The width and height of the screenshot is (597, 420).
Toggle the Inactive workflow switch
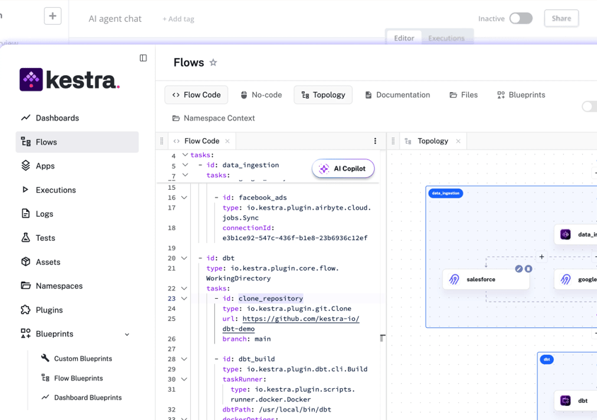click(521, 18)
